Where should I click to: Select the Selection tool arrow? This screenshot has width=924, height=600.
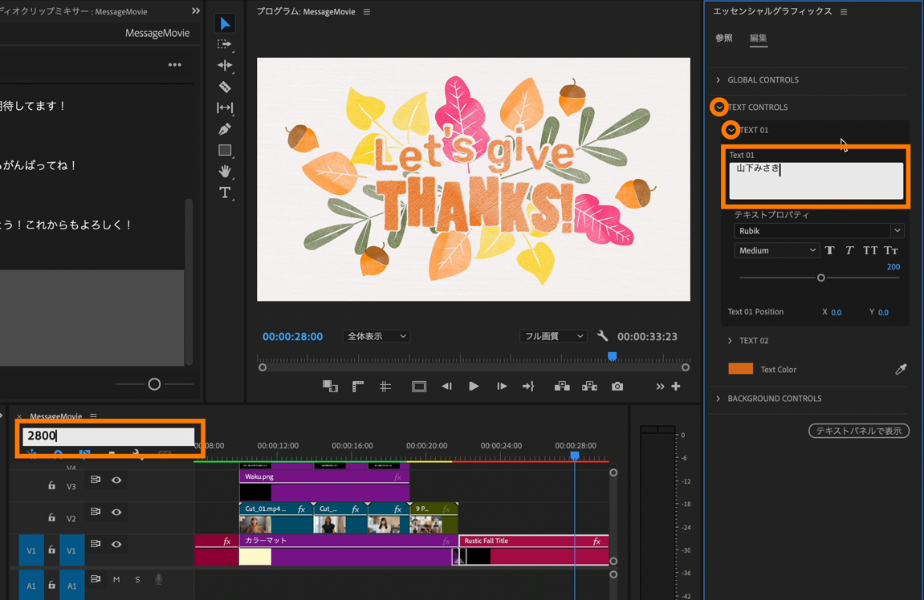coord(225,23)
